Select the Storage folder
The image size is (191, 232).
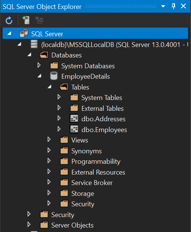coord(82,194)
